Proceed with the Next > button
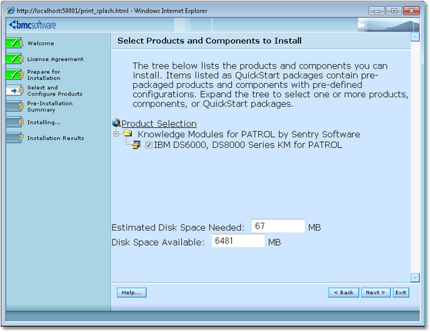Image resolution: width=430 pixels, height=332 pixels. point(376,293)
